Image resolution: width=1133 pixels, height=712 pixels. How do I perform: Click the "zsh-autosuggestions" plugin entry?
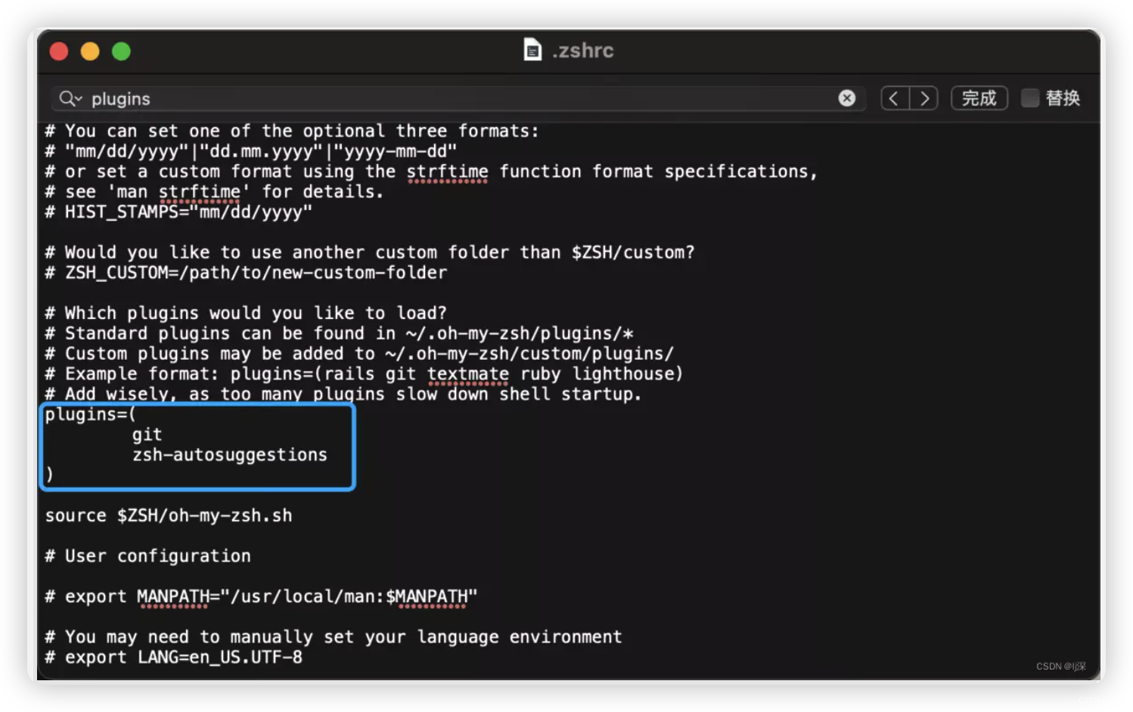229,455
